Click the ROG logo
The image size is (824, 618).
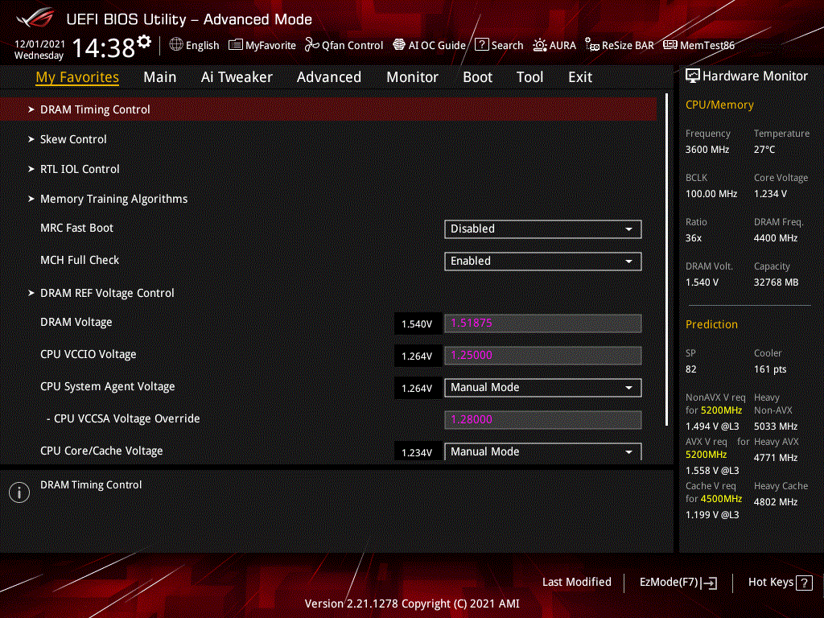pos(35,19)
